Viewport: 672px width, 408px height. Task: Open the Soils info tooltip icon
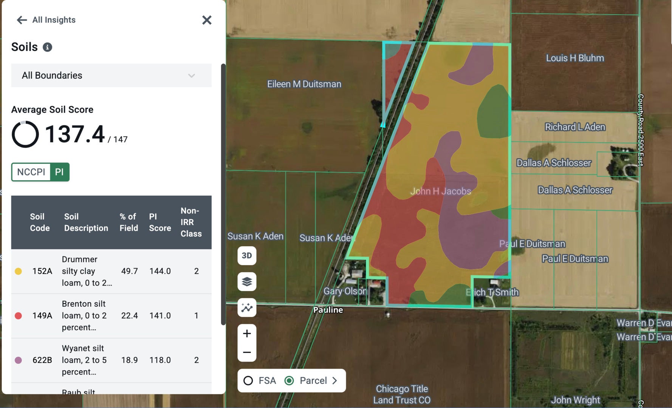tap(47, 47)
